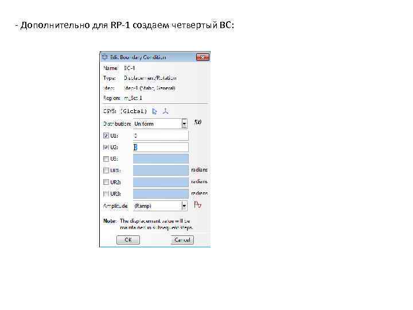Open the f(x) analytical field creator
Screen dimensions: 413x310
coord(198,122)
